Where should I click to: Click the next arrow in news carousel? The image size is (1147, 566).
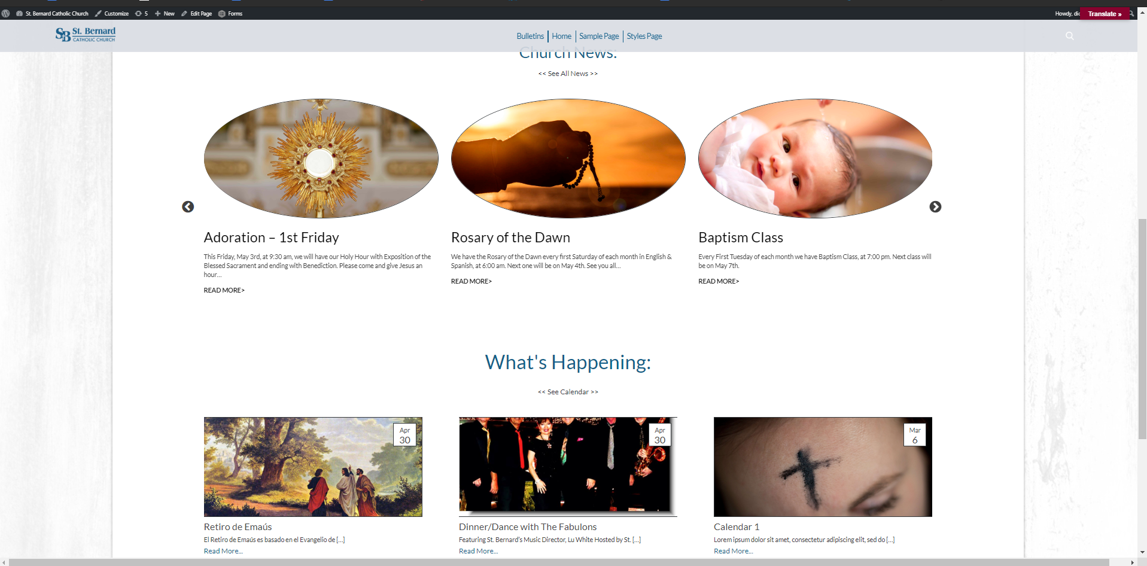pyautogui.click(x=935, y=206)
